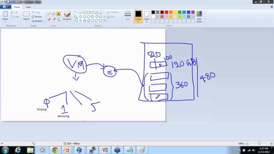Choose the Pentagon shape

[85, 17]
